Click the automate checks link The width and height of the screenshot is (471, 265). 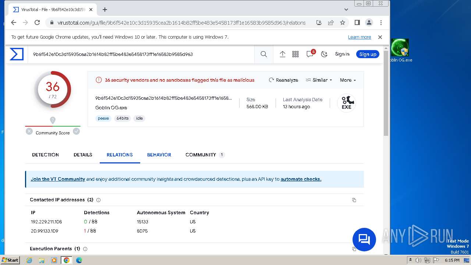pyautogui.click(x=301, y=179)
